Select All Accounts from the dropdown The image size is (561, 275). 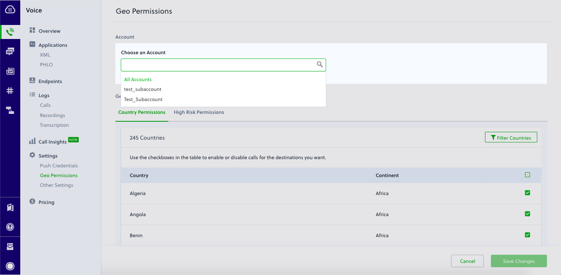(138, 79)
